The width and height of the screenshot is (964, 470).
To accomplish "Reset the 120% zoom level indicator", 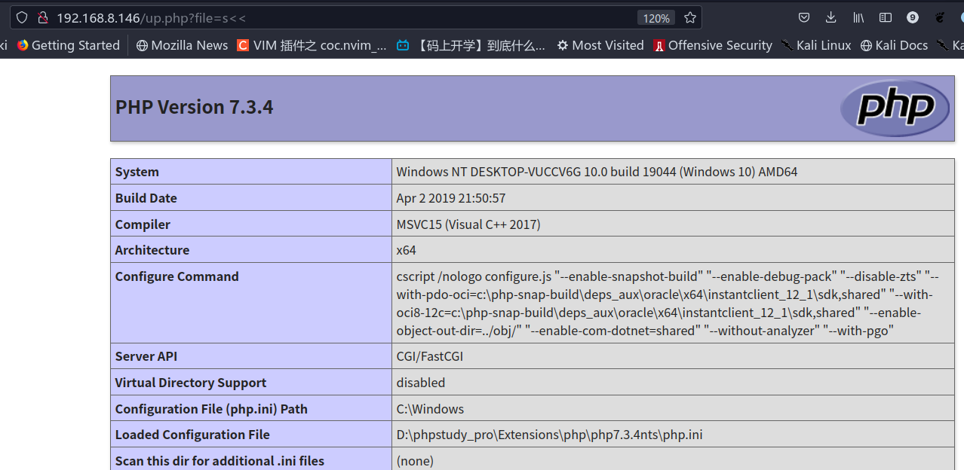I will click(x=655, y=18).
